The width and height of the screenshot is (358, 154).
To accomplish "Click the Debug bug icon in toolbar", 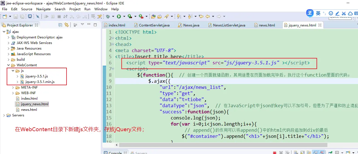I will (x=108, y=16).
